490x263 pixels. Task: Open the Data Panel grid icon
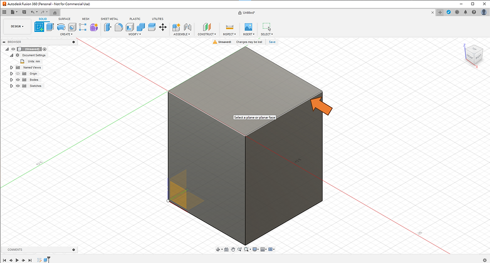[x=4, y=12]
